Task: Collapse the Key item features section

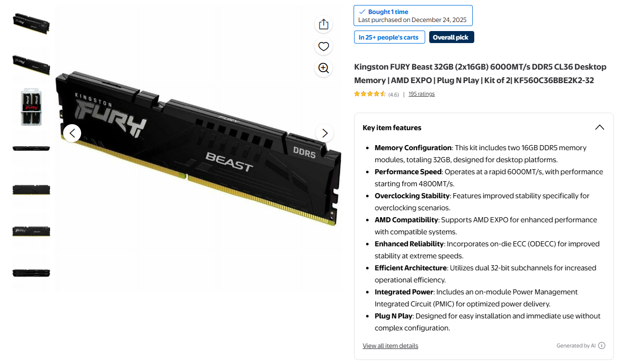Action: [x=599, y=128]
